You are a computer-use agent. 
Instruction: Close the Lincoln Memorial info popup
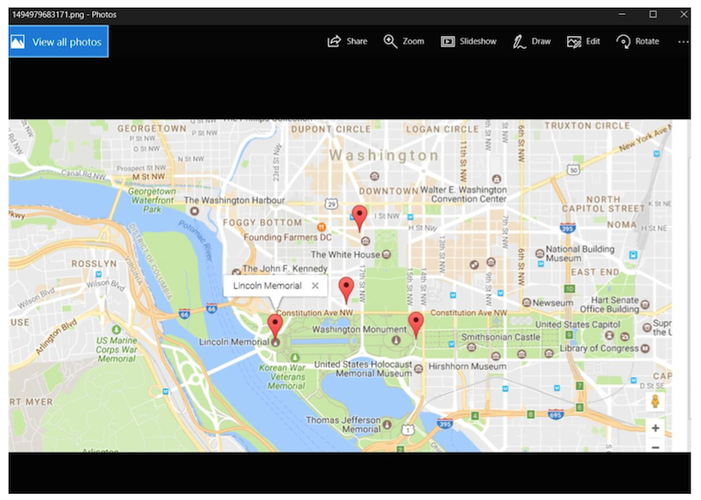pyautogui.click(x=315, y=285)
